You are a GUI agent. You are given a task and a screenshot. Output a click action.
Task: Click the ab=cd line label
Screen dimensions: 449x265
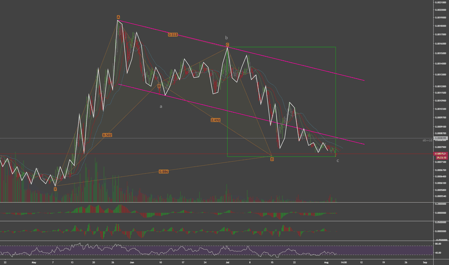point(427,140)
